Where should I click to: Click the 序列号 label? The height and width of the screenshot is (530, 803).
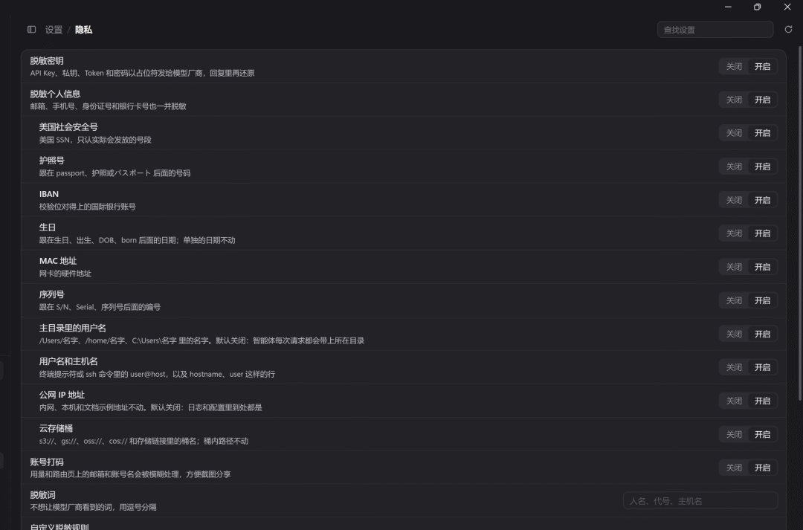(x=52, y=294)
